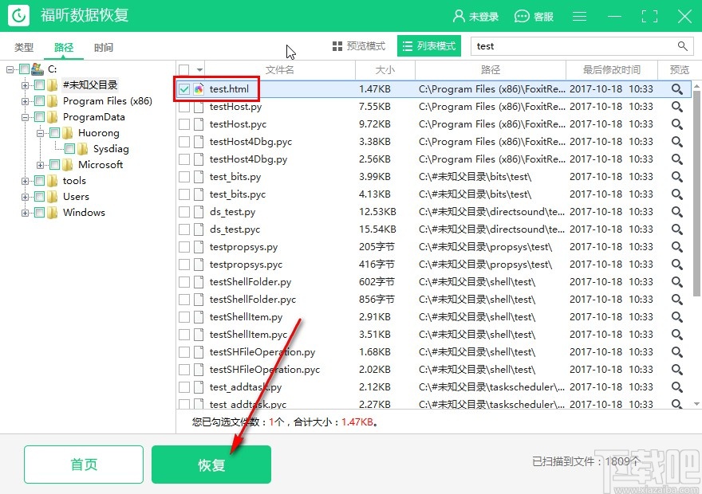The image size is (702, 494).
Task: Check the test_bits.py file checkbox
Action: coord(184,177)
